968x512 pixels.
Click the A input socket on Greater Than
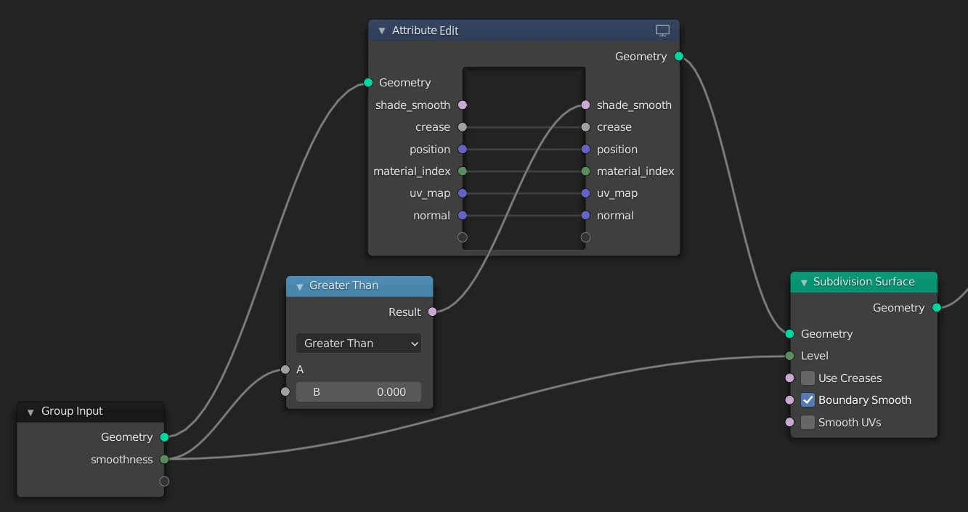click(x=285, y=370)
